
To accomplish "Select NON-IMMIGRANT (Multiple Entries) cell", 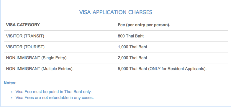I will tap(40, 69).
